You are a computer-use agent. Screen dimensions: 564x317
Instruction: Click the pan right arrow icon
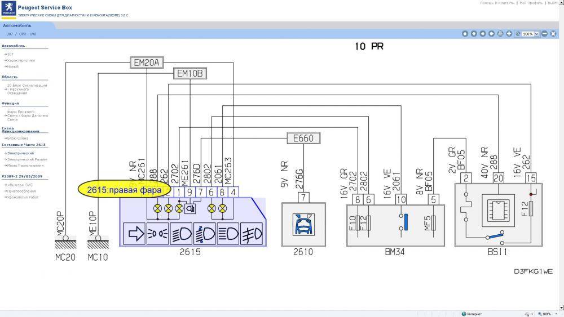pos(491,34)
